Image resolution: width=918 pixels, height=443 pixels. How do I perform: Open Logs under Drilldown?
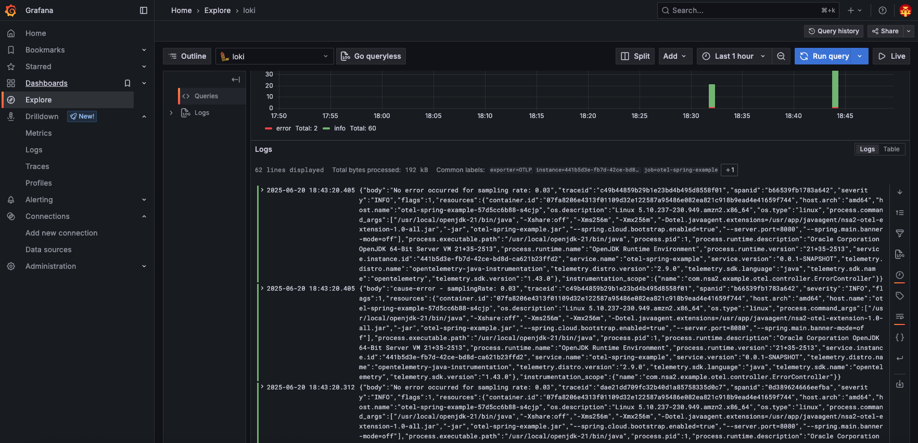[34, 150]
